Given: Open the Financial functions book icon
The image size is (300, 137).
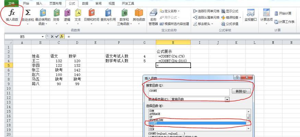Looking at the screenshot, I should pyautogui.click(x=57, y=13).
